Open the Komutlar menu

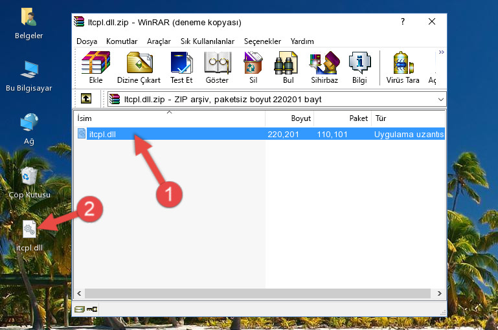(x=122, y=41)
